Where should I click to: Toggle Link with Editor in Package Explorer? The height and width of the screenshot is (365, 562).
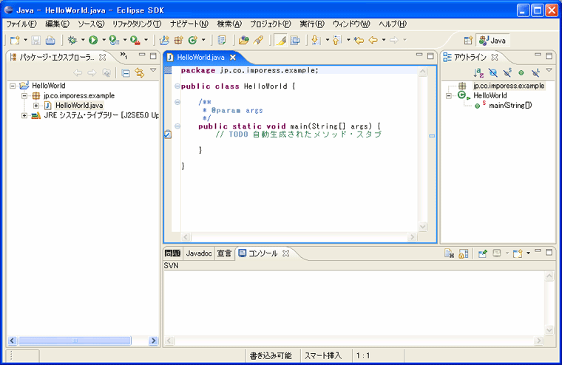140,73
